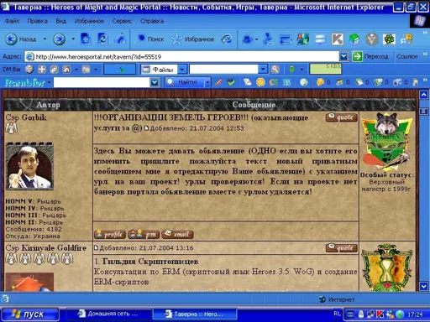
Task: Open the Избранное favorites toolbar button
Action: [193, 39]
